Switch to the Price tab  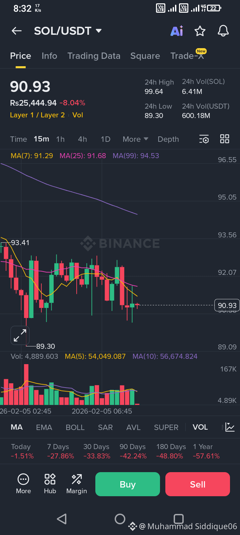click(21, 56)
